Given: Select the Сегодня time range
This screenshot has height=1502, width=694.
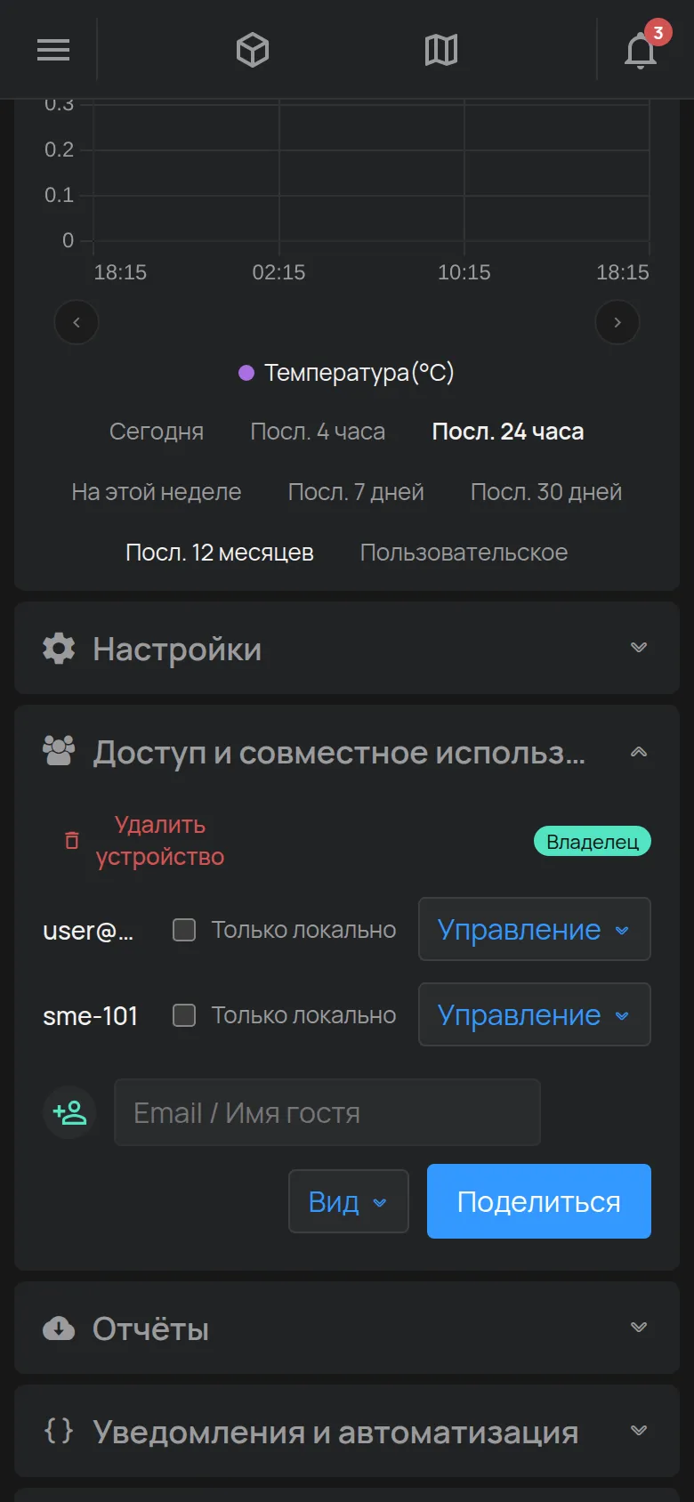Looking at the screenshot, I should coord(157,432).
